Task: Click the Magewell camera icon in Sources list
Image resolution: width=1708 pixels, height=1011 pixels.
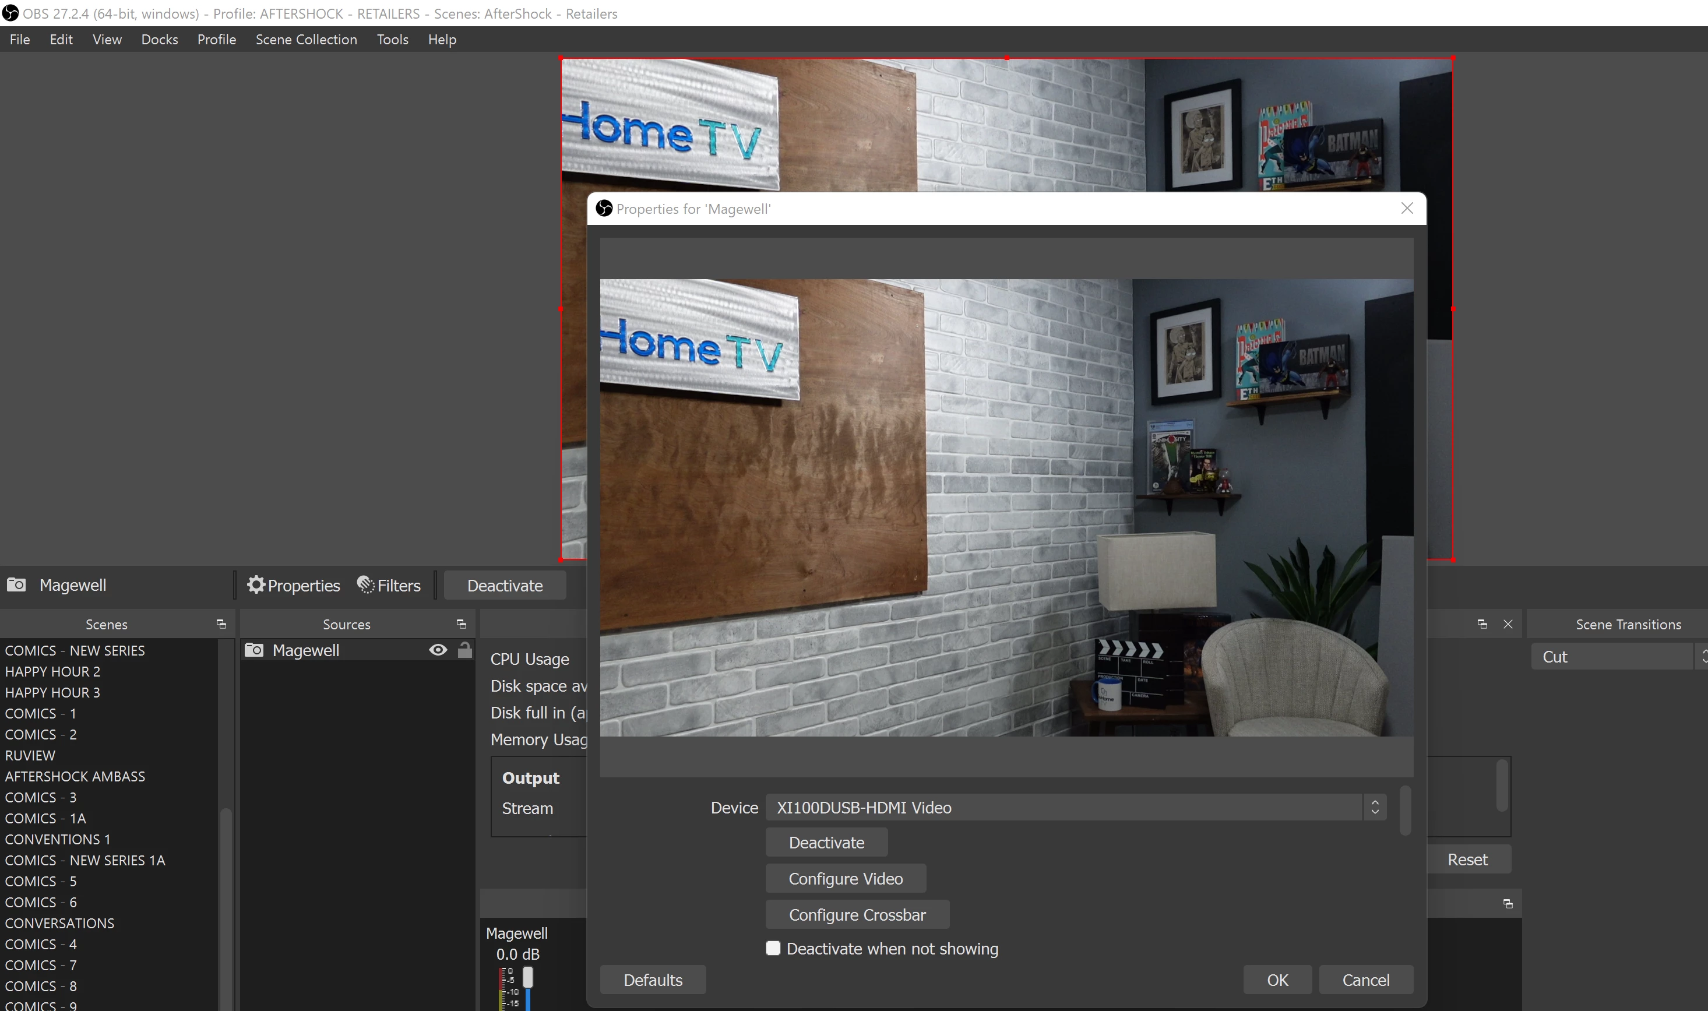Action: click(x=254, y=650)
